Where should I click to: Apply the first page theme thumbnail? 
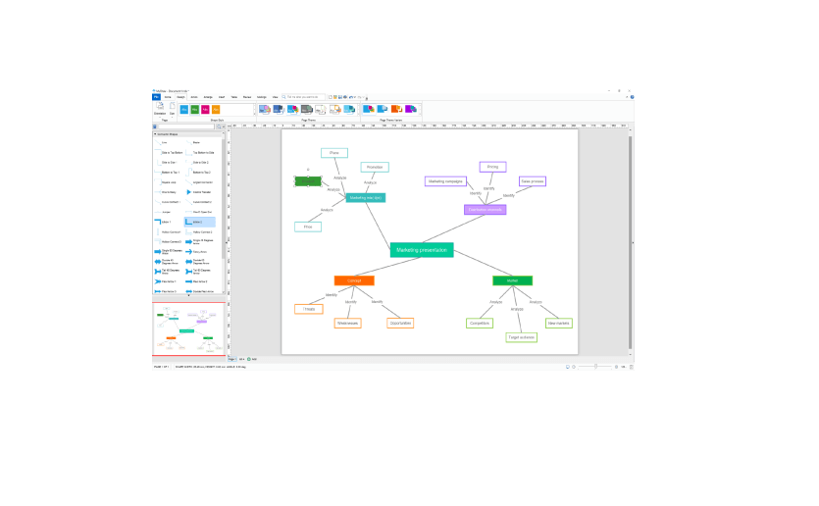[264, 110]
